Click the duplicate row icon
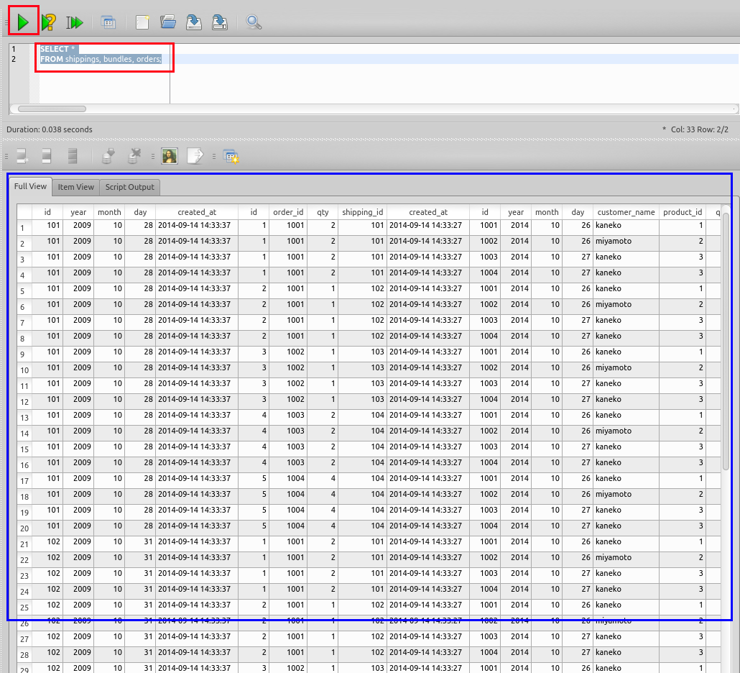 tap(47, 156)
